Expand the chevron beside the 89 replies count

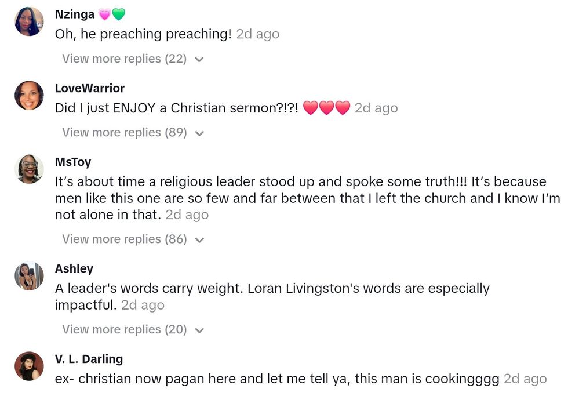click(x=199, y=133)
